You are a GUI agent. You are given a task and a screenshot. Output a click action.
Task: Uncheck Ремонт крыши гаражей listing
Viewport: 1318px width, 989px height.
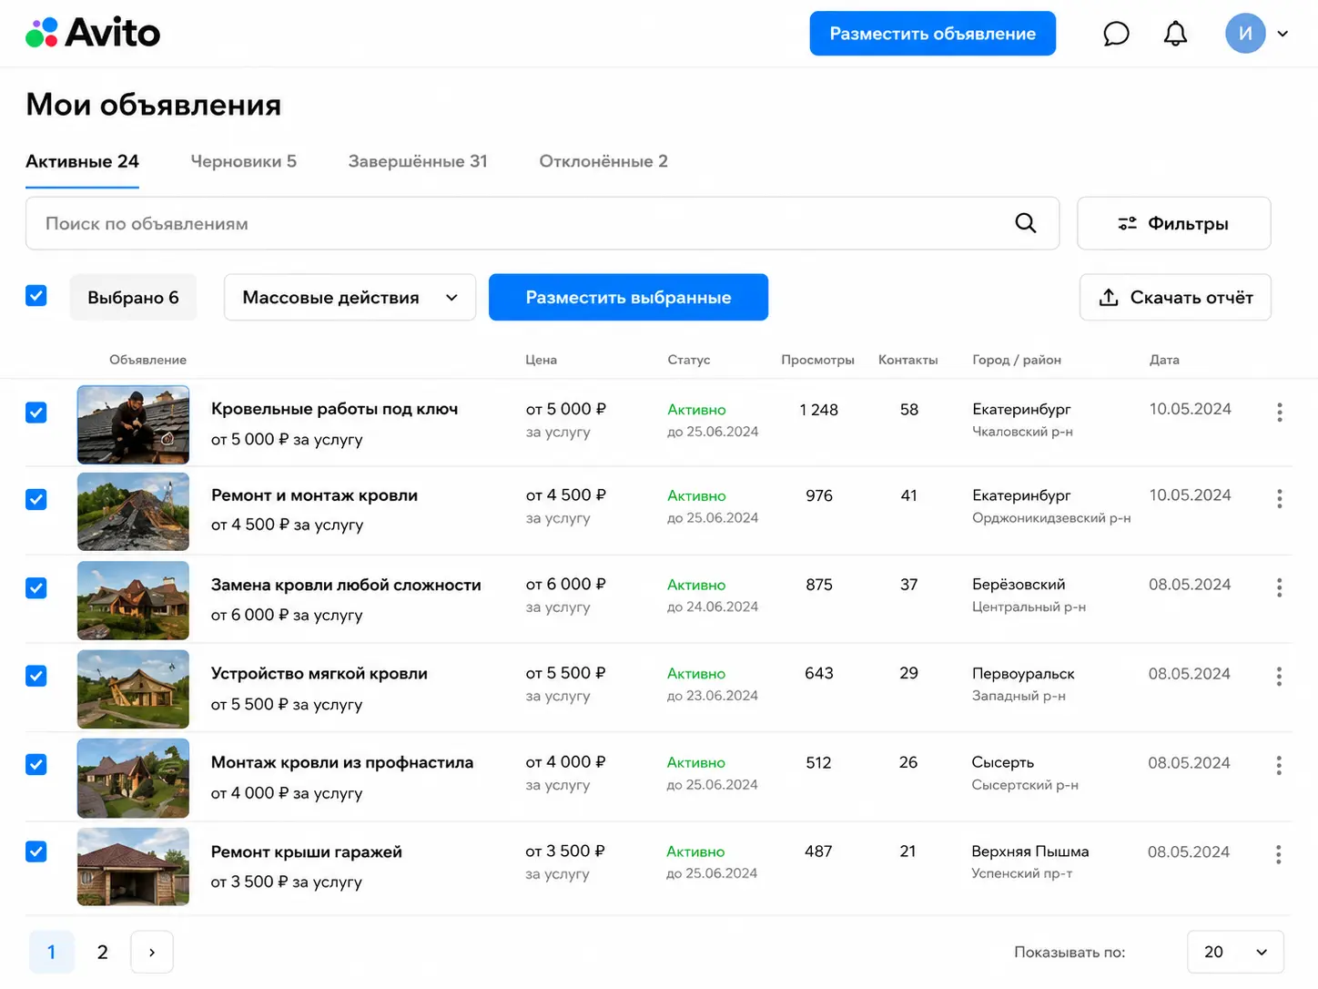pyautogui.click(x=36, y=851)
